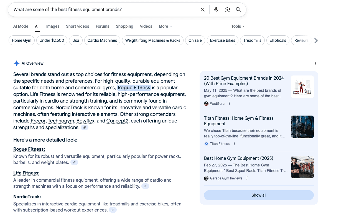Viewport: 354px width, 214px height.
Task: Enable the 'On sale' filter chip
Action: [x=195, y=40]
